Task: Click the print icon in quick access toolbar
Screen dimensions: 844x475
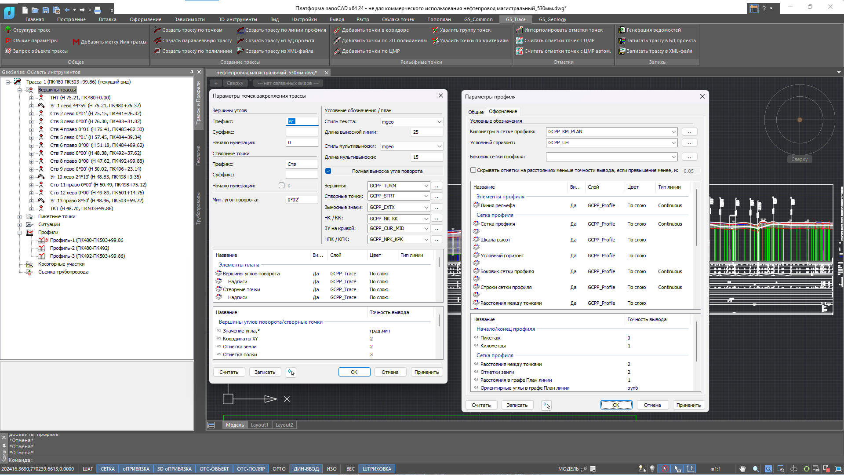Action: [98, 10]
